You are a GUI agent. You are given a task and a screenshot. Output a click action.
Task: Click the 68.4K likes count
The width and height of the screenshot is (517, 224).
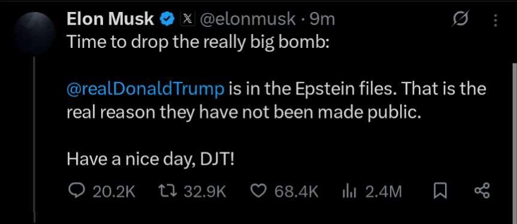tap(297, 192)
